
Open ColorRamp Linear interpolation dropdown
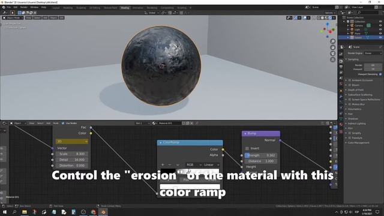[212, 165]
